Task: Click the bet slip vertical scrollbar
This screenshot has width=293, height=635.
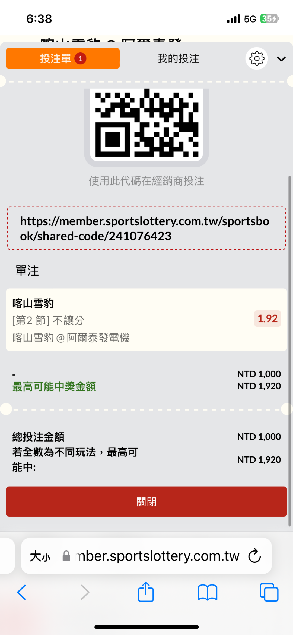Action: pyautogui.click(x=289, y=351)
